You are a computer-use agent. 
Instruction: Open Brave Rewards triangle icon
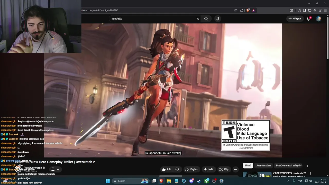[253, 10]
